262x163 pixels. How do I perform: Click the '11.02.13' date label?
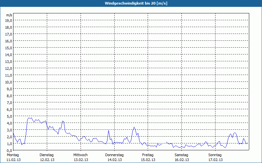(x=13, y=160)
